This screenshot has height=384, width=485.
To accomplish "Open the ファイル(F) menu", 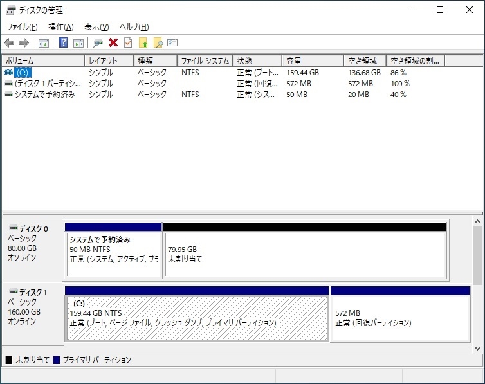I will point(23,27).
